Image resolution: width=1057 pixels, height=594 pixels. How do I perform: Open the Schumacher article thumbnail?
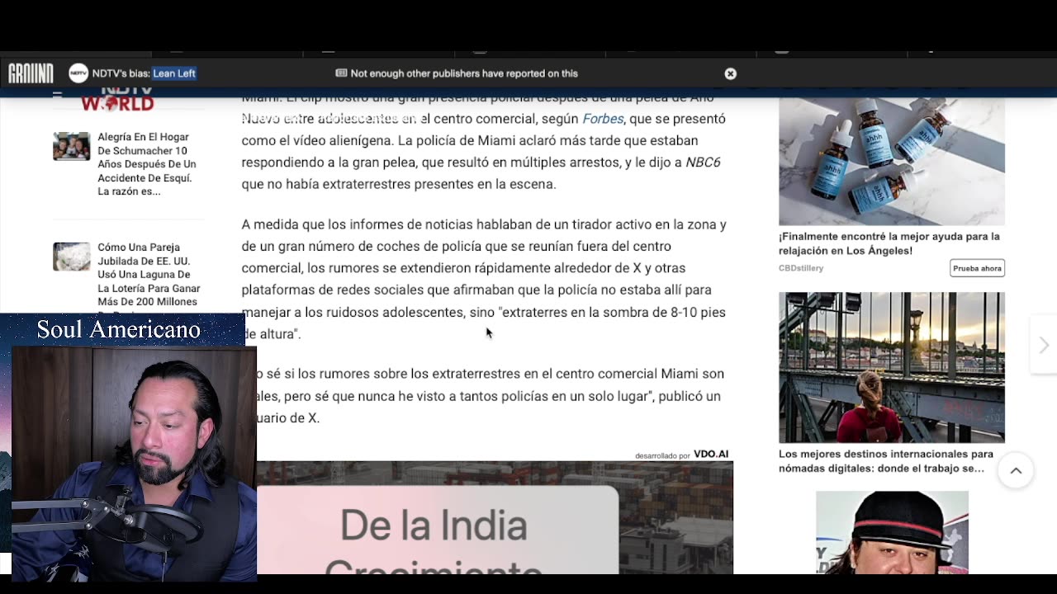(72, 146)
